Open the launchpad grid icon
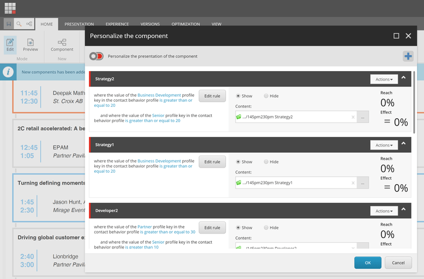 point(10,8)
